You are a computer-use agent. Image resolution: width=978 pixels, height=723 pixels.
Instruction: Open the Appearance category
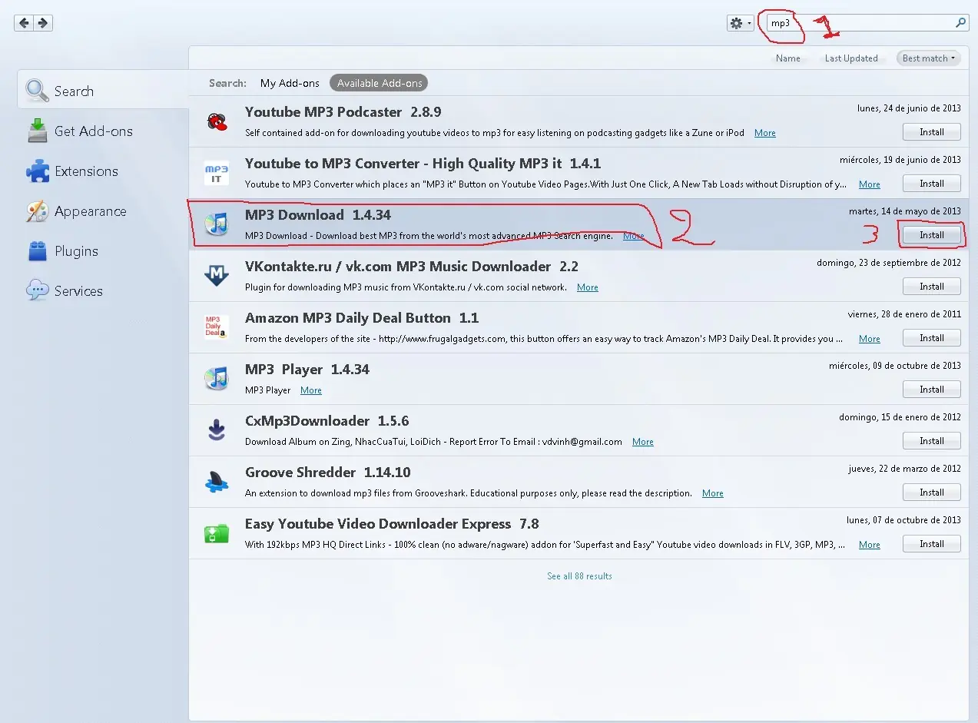[x=103, y=211]
